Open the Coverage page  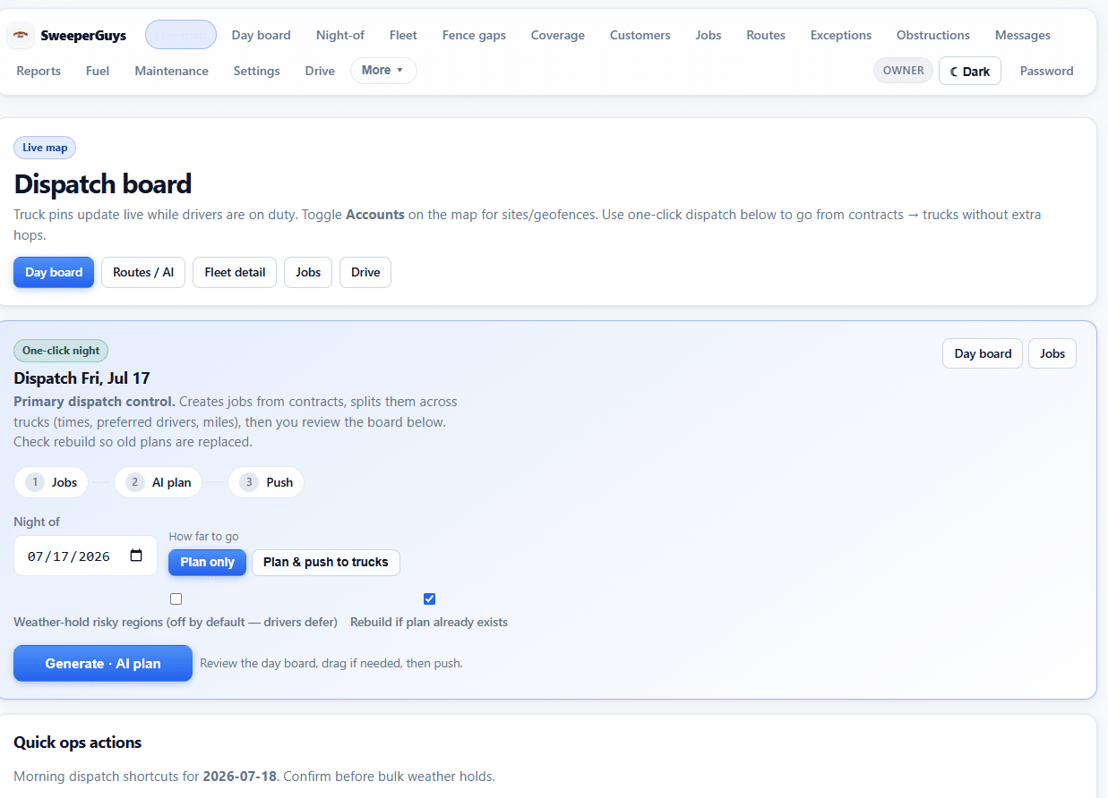click(x=557, y=35)
